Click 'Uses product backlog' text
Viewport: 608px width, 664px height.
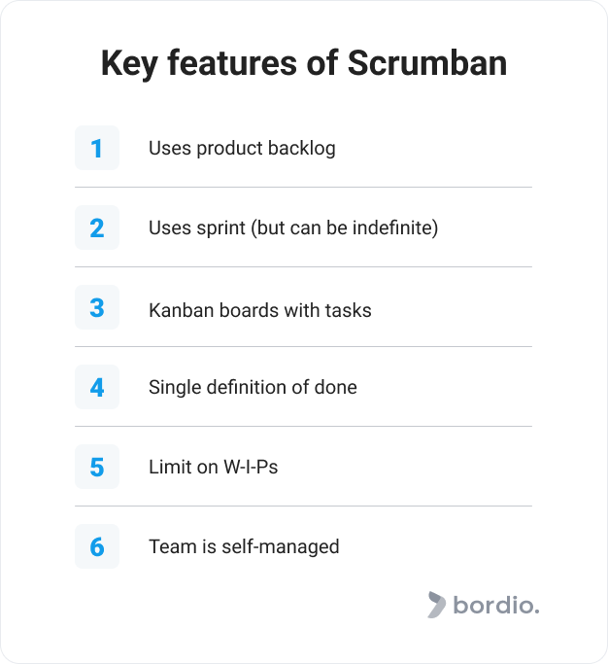point(242,148)
